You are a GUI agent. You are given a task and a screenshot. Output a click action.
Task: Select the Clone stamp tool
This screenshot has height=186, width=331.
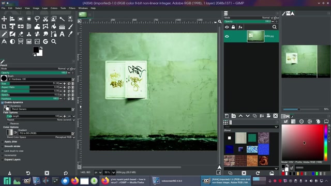pyautogui.click(x=29, y=34)
